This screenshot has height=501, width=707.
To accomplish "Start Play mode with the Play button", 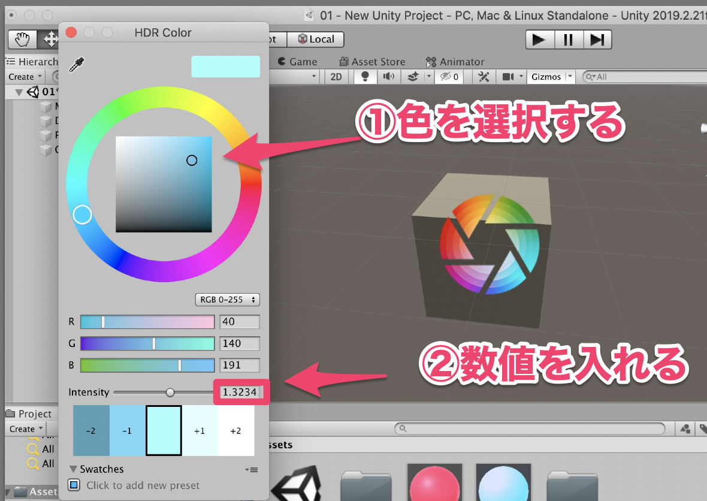I will click(x=539, y=40).
